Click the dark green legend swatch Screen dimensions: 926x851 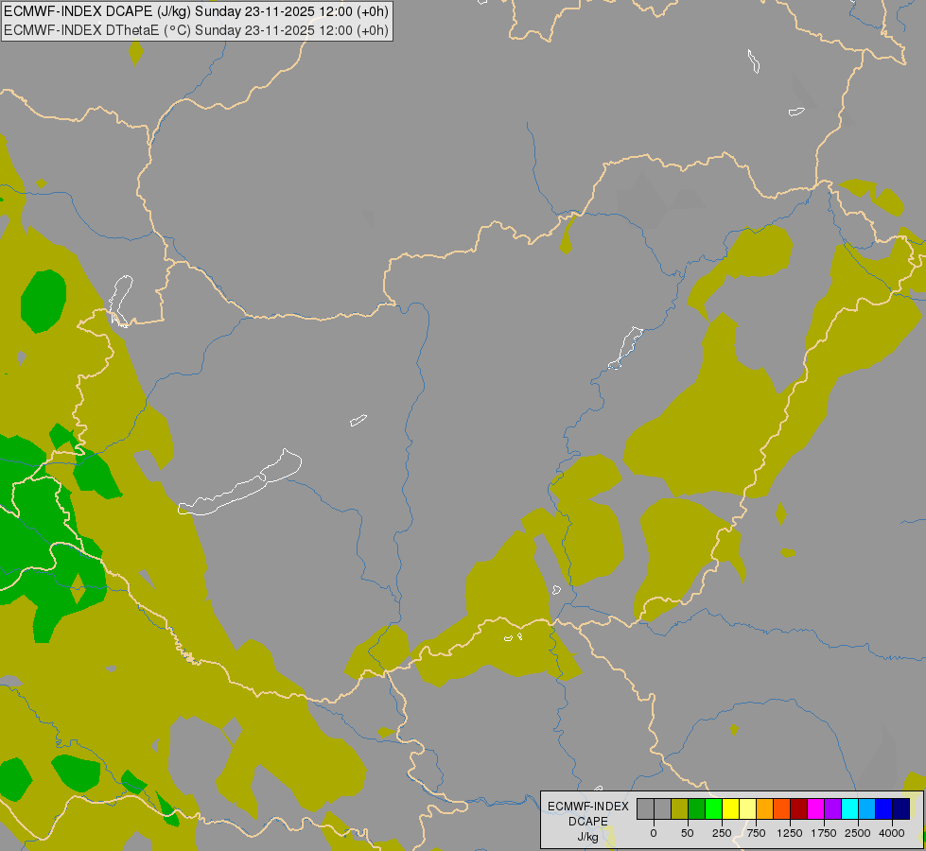coord(697,809)
